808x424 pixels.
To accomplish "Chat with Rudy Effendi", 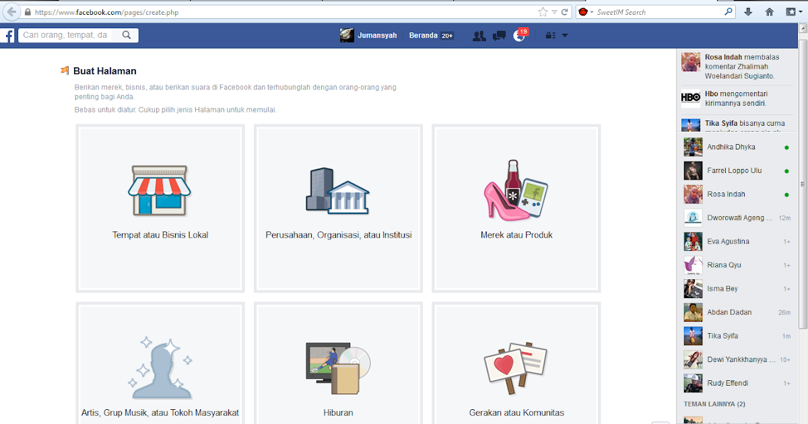I will [x=737, y=383].
